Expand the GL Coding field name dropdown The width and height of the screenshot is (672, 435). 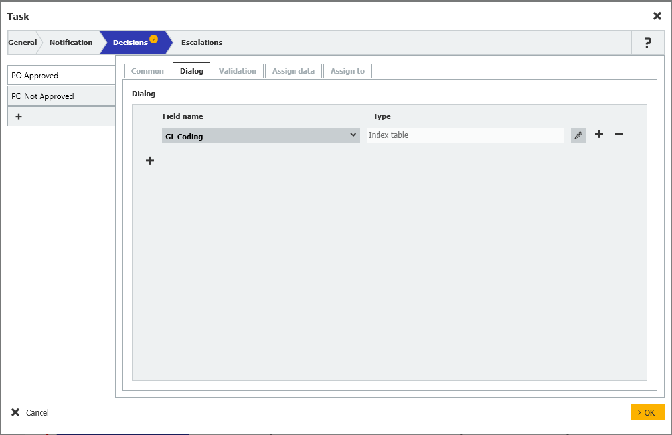tap(353, 135)
